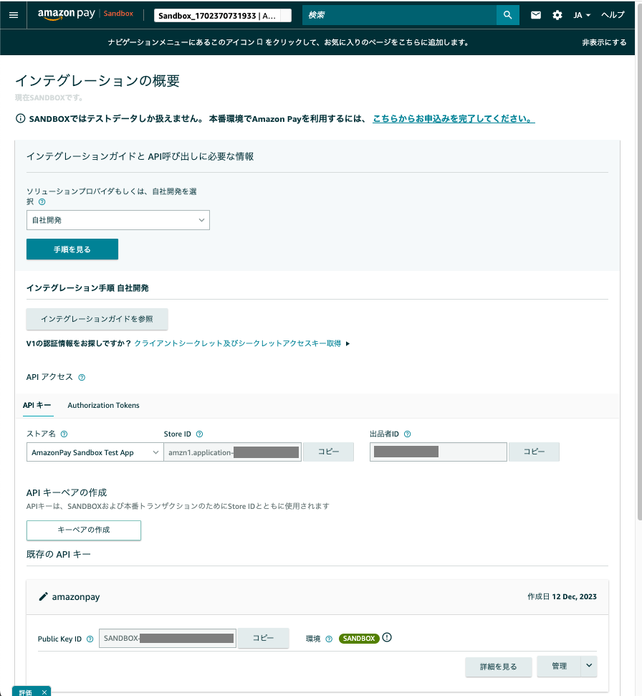Click help icon beside Store ID label
The width and height of the screenshot is (642, 696).
(199, 434)
